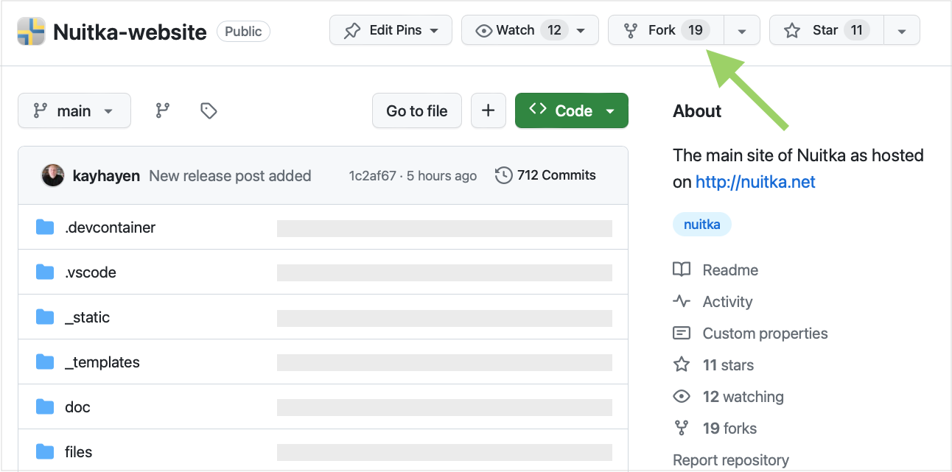Screen dimensions: 952x472
Task: Open the main branch selector dropdown
Action: (74, 110)
